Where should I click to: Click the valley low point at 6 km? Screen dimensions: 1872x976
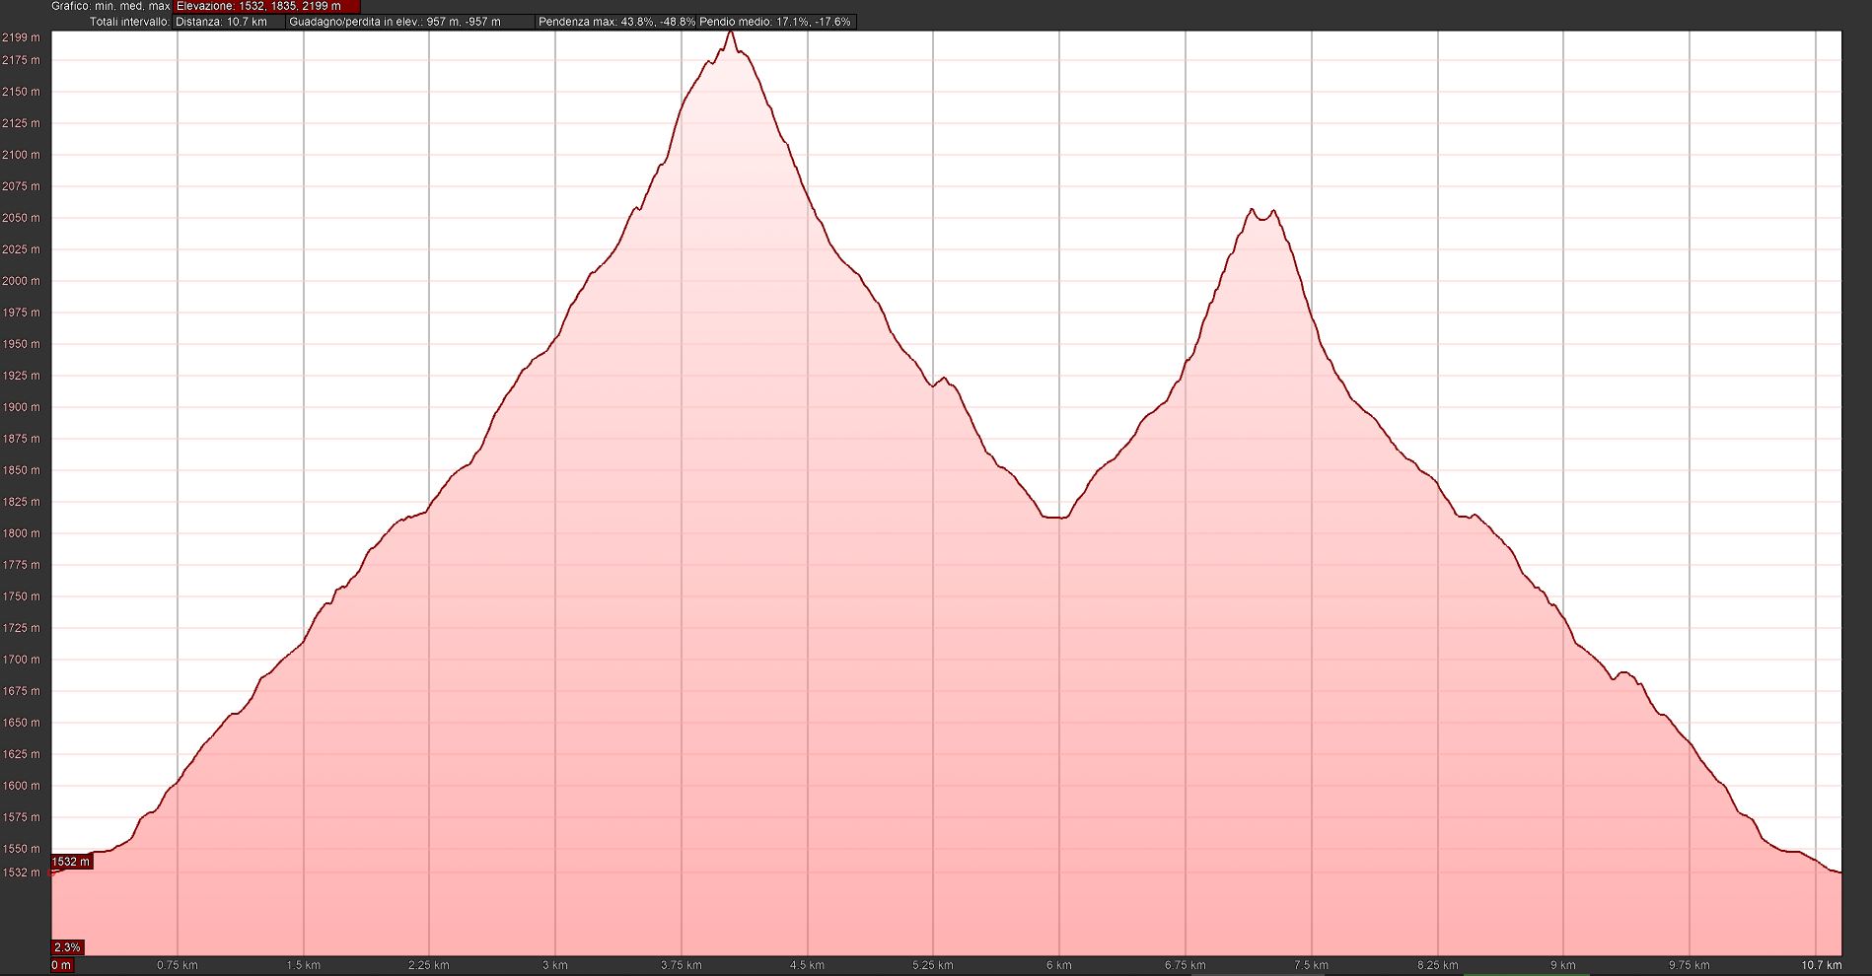tap(1055, 517)
